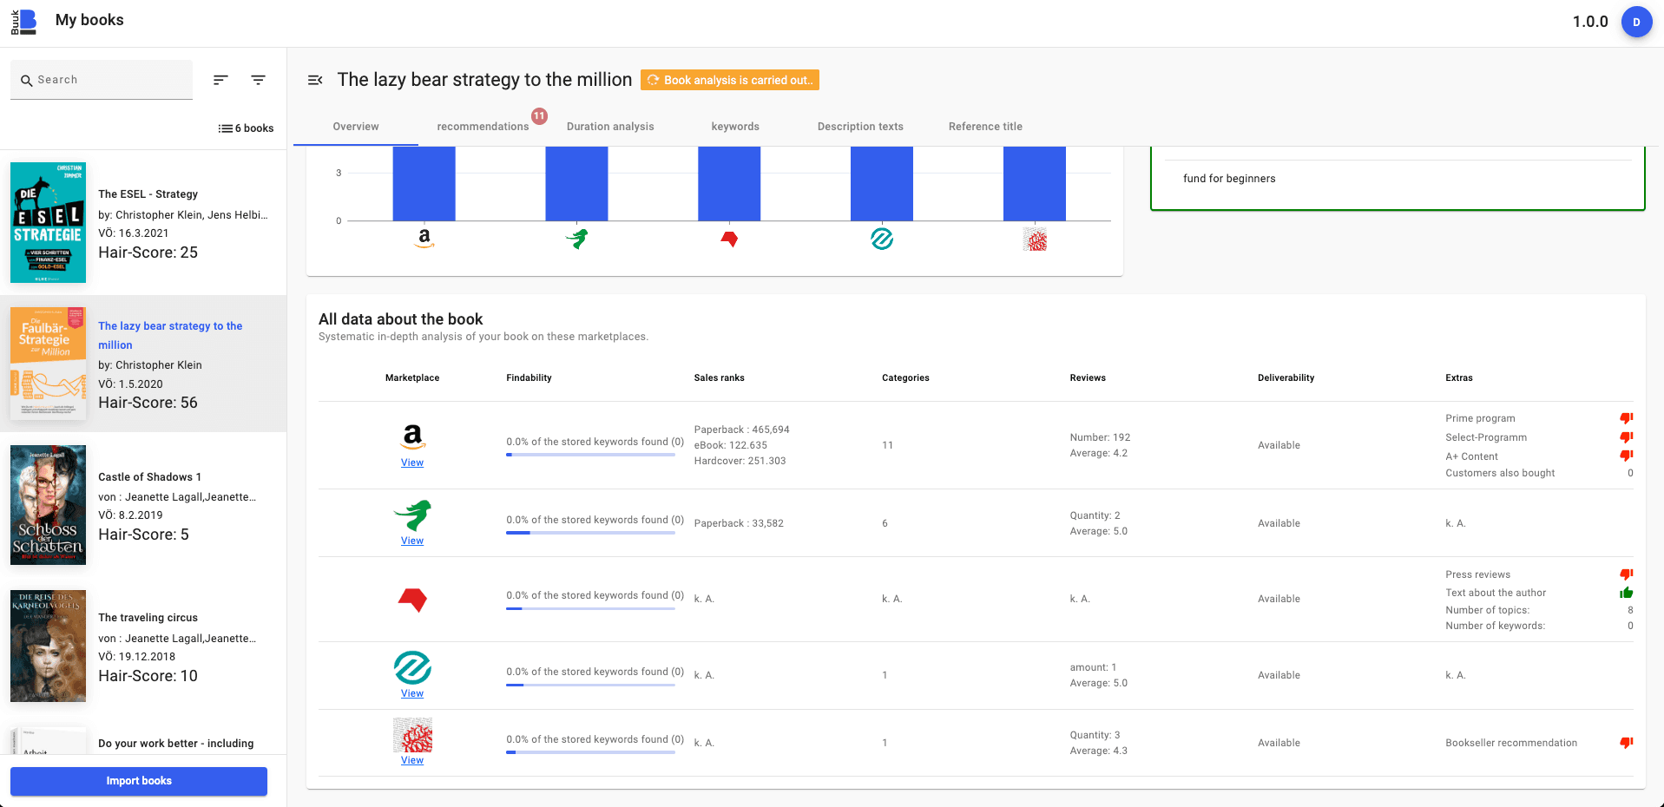
Task: Click the Deliverability column header
Action: click(1286, 377)
